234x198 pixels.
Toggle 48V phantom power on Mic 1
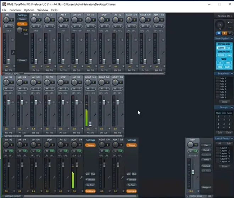(x=22, y=24)
